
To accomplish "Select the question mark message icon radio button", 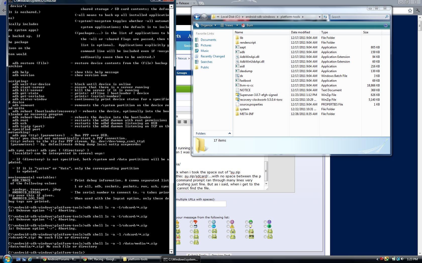I will 210,226.
